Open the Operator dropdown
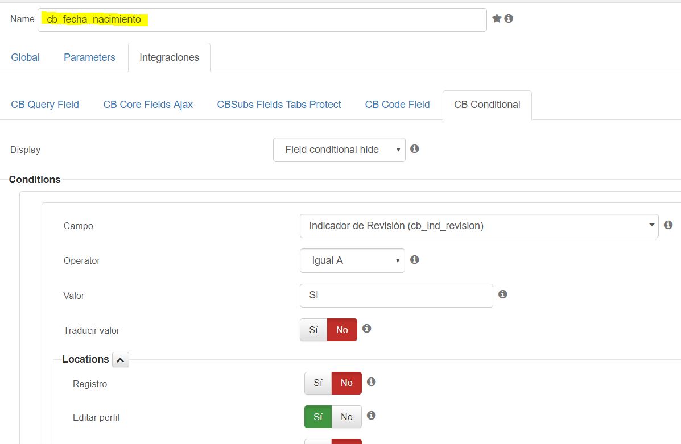This screenshot has width=681, height=444. click(352, 260)
